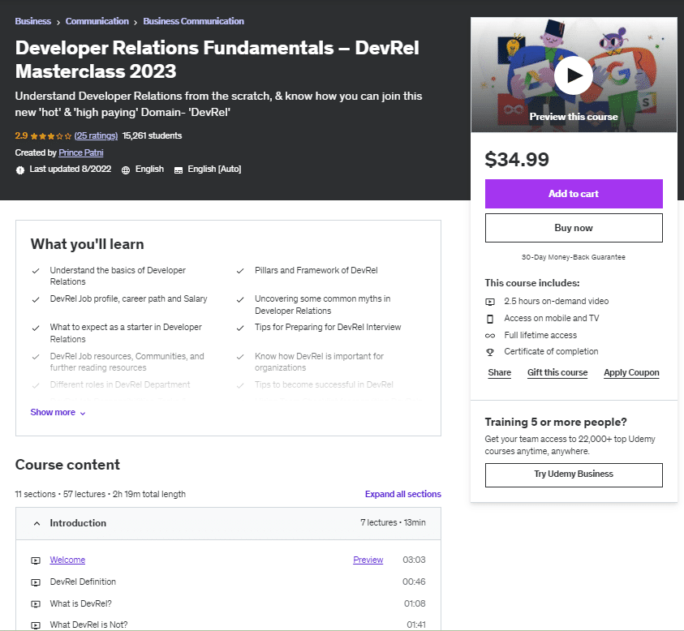684x631 pixels.
Task: Open the Business breadcrumb
Action: click(32, 20)
